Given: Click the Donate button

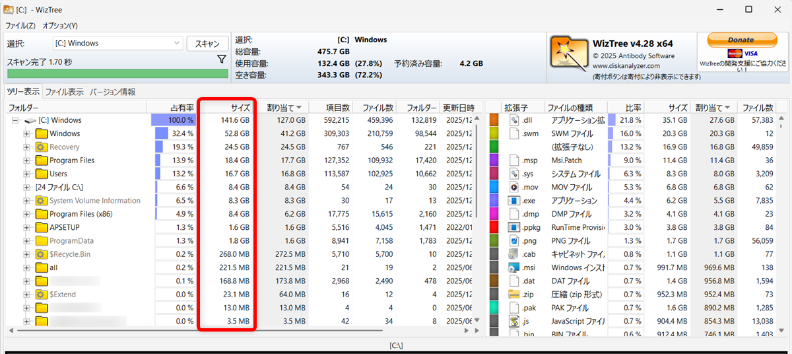Looking at the screenshot, I should (741, 40).
